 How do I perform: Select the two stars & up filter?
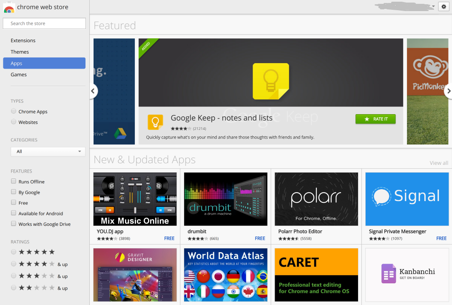click(14, 288)
